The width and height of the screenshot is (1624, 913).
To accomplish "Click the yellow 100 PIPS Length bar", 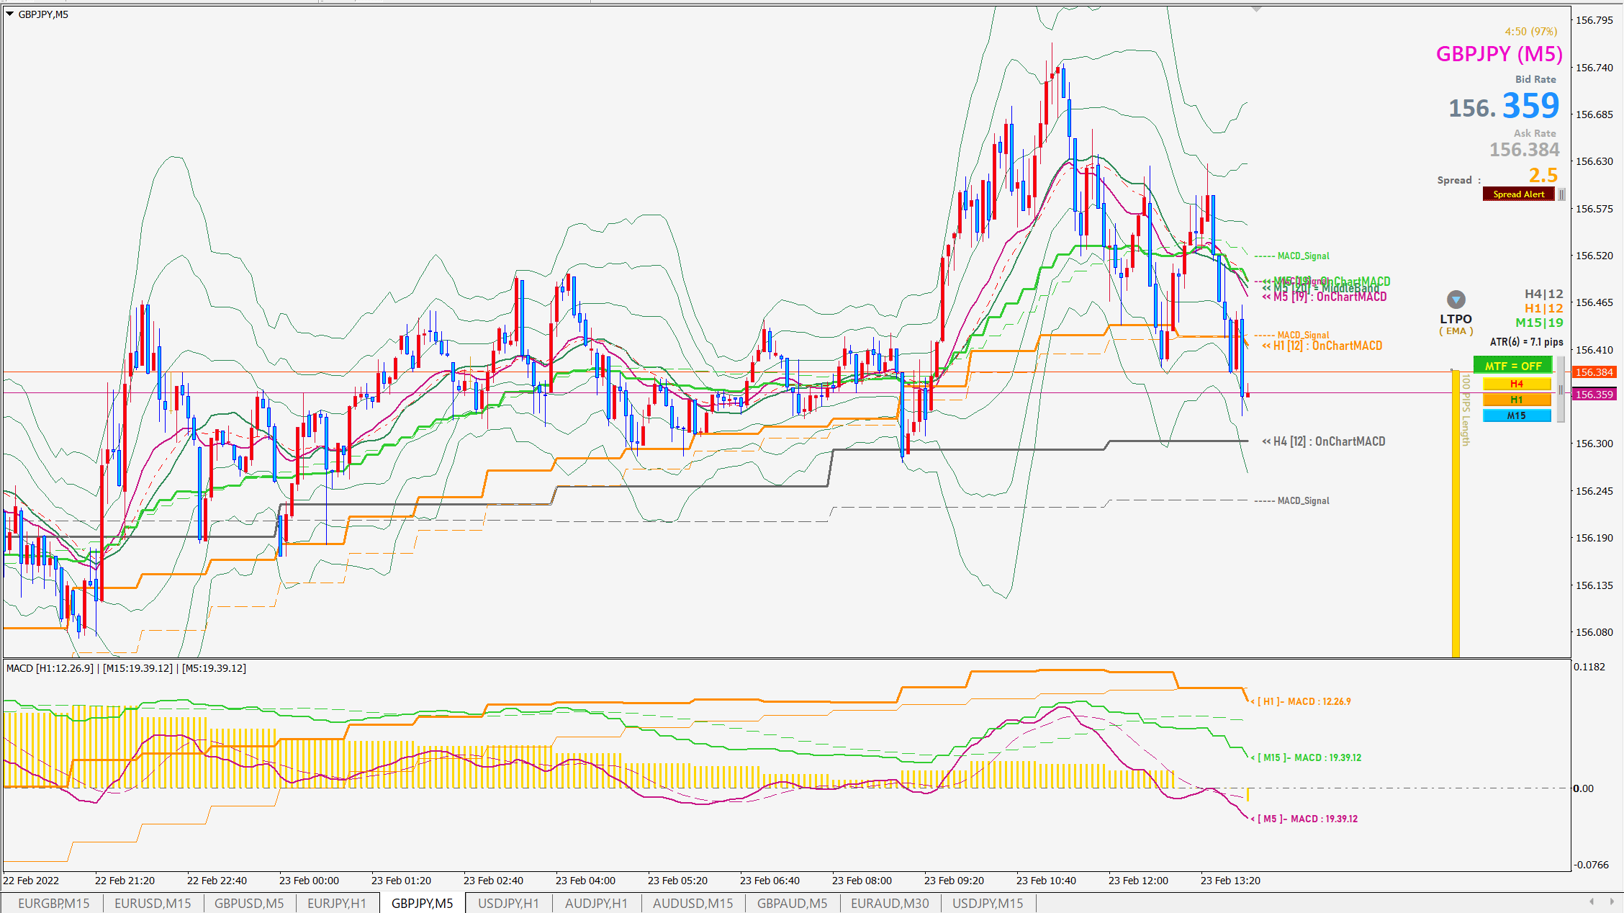I will click(1456, 512).
